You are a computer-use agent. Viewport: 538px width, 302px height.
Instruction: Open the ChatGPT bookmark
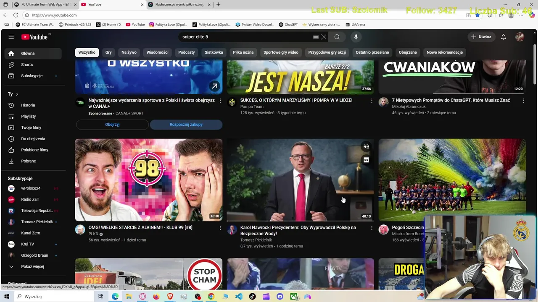pyautogui.click(x=288, y=25)
